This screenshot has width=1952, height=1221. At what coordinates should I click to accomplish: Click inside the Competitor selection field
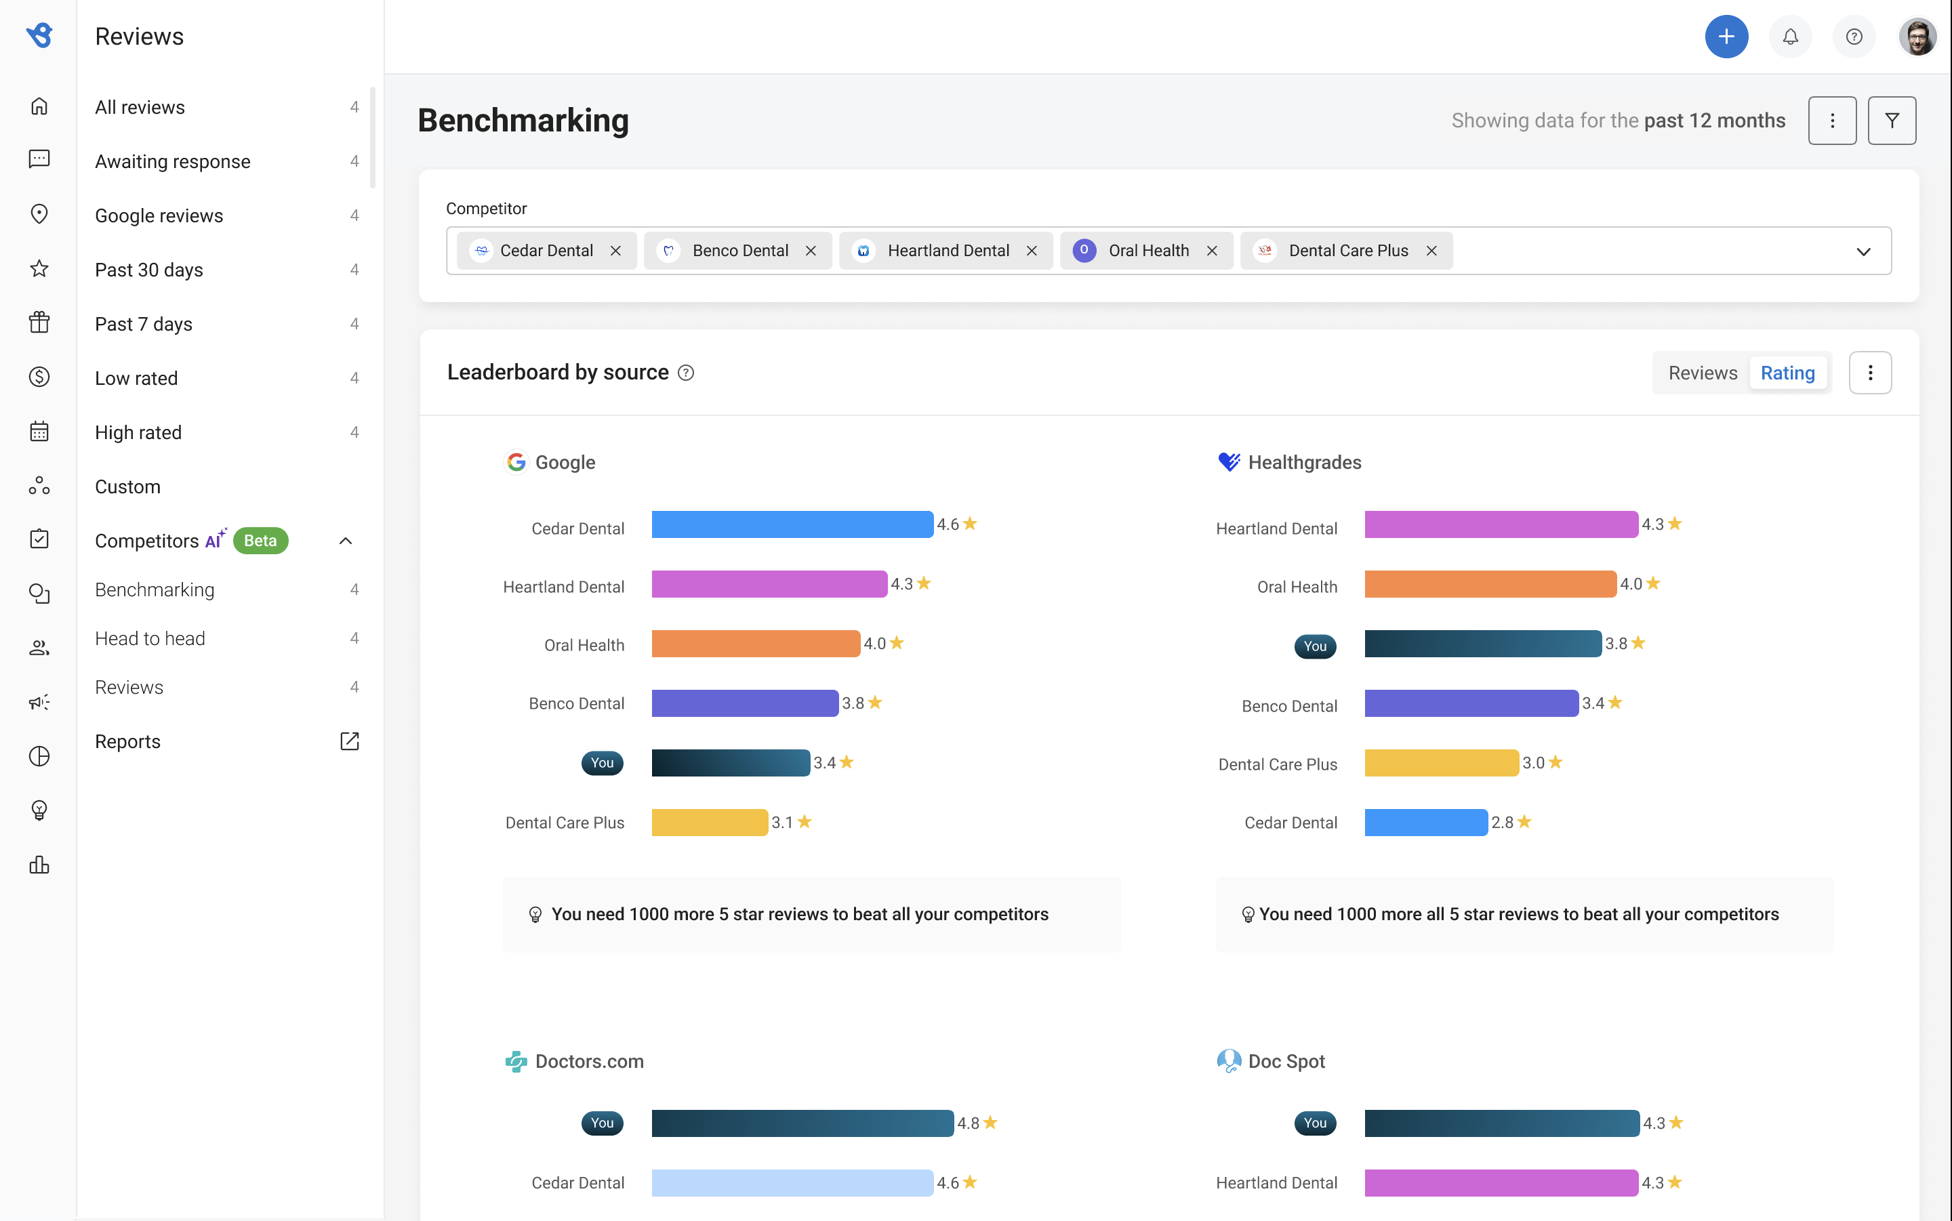pos(1168,251)
